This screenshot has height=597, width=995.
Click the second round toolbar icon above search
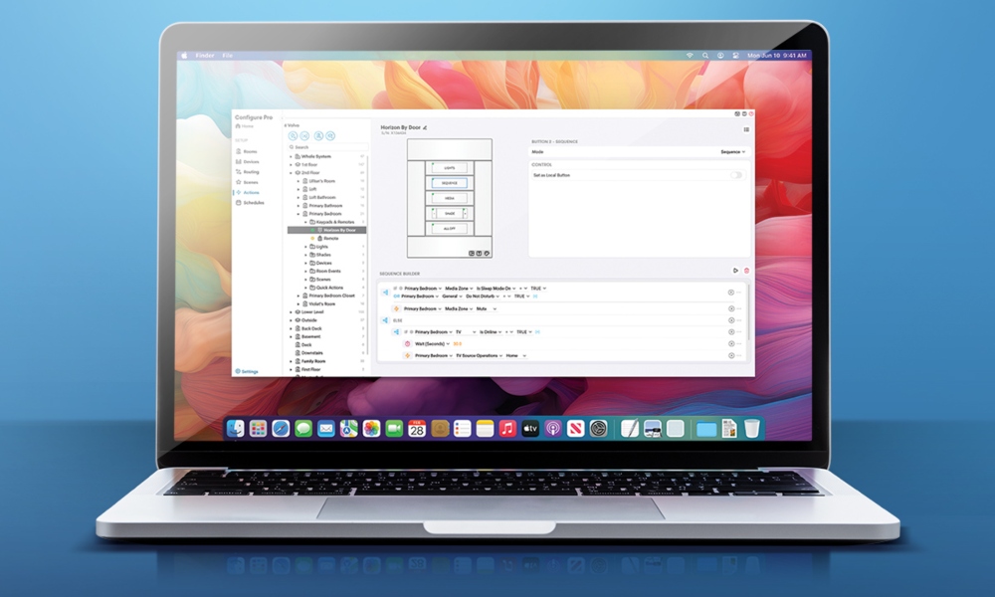click(304, 135)
